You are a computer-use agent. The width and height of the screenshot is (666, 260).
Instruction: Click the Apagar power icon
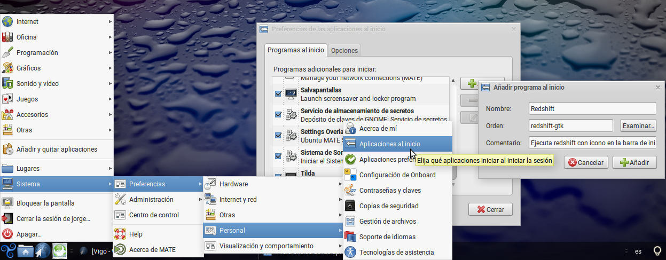[7, 234]
